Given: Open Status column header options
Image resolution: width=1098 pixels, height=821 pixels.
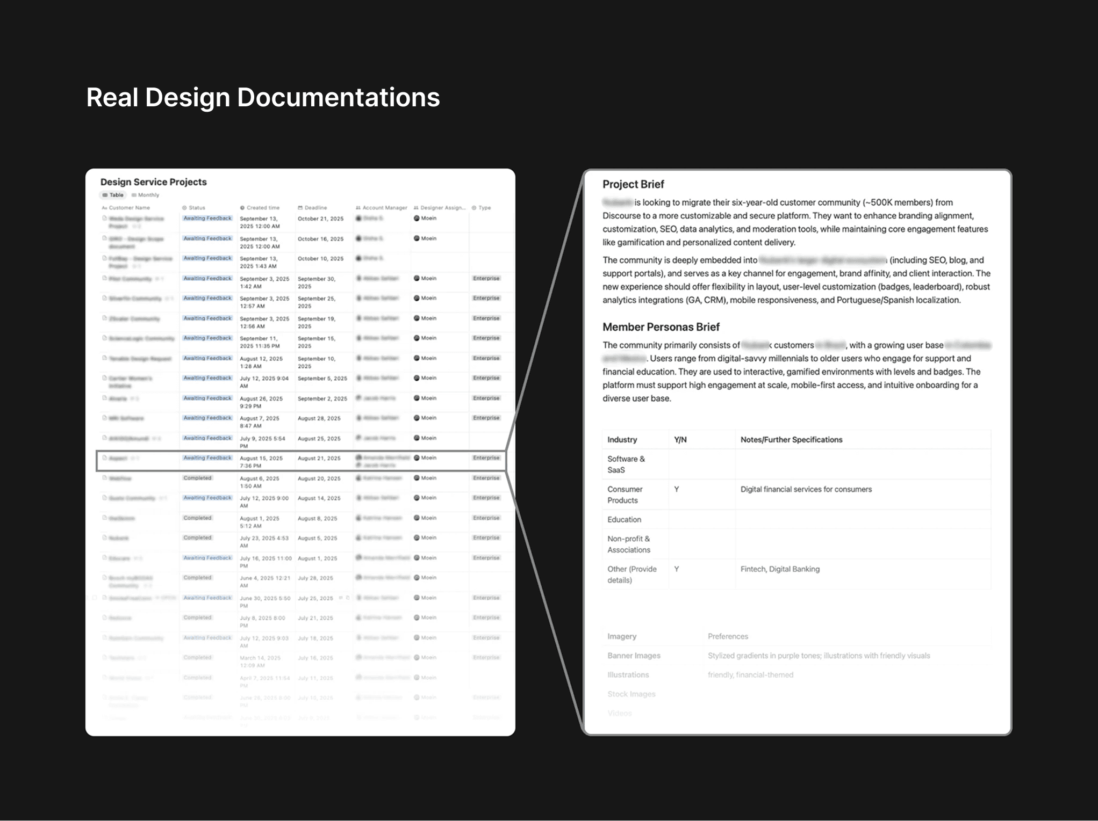Looking at the screenshot, I should (197, 208).
